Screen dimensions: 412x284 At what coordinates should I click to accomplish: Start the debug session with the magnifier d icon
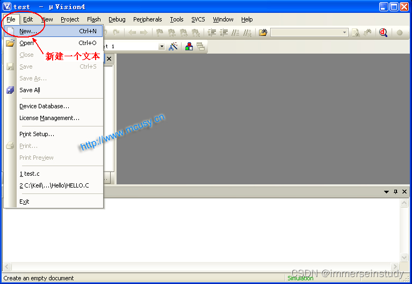tap(384, 33)
